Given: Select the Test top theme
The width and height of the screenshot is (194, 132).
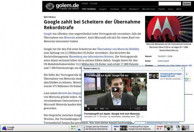Looking at the screenshot, I should pyautogui.click(x=124, y=9).
